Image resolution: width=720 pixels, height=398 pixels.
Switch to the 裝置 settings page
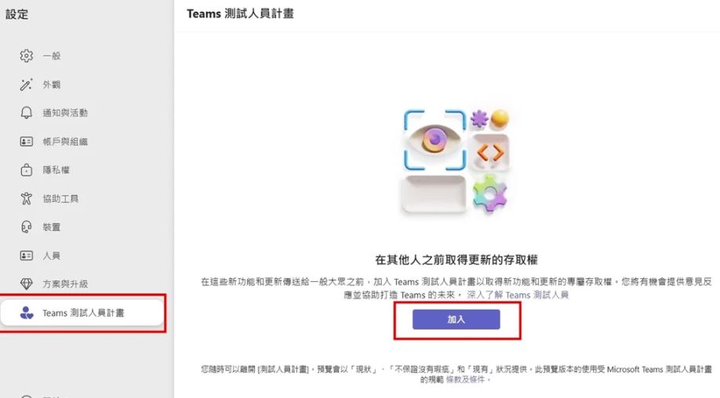click(52, 227)
